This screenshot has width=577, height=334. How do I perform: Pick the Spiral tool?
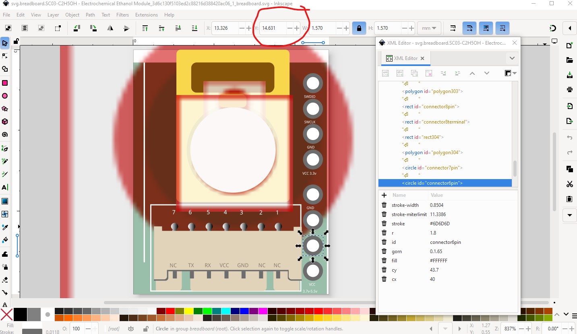point(5,135)
